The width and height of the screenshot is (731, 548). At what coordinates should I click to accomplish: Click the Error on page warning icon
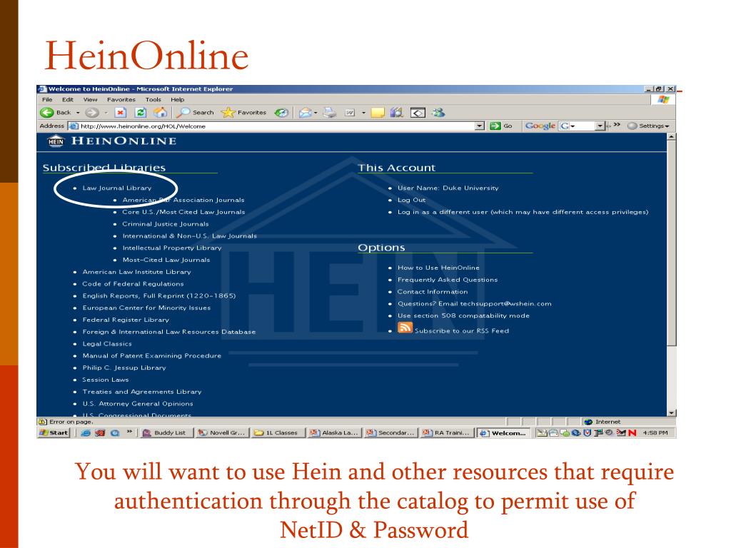tap(42, 422)
